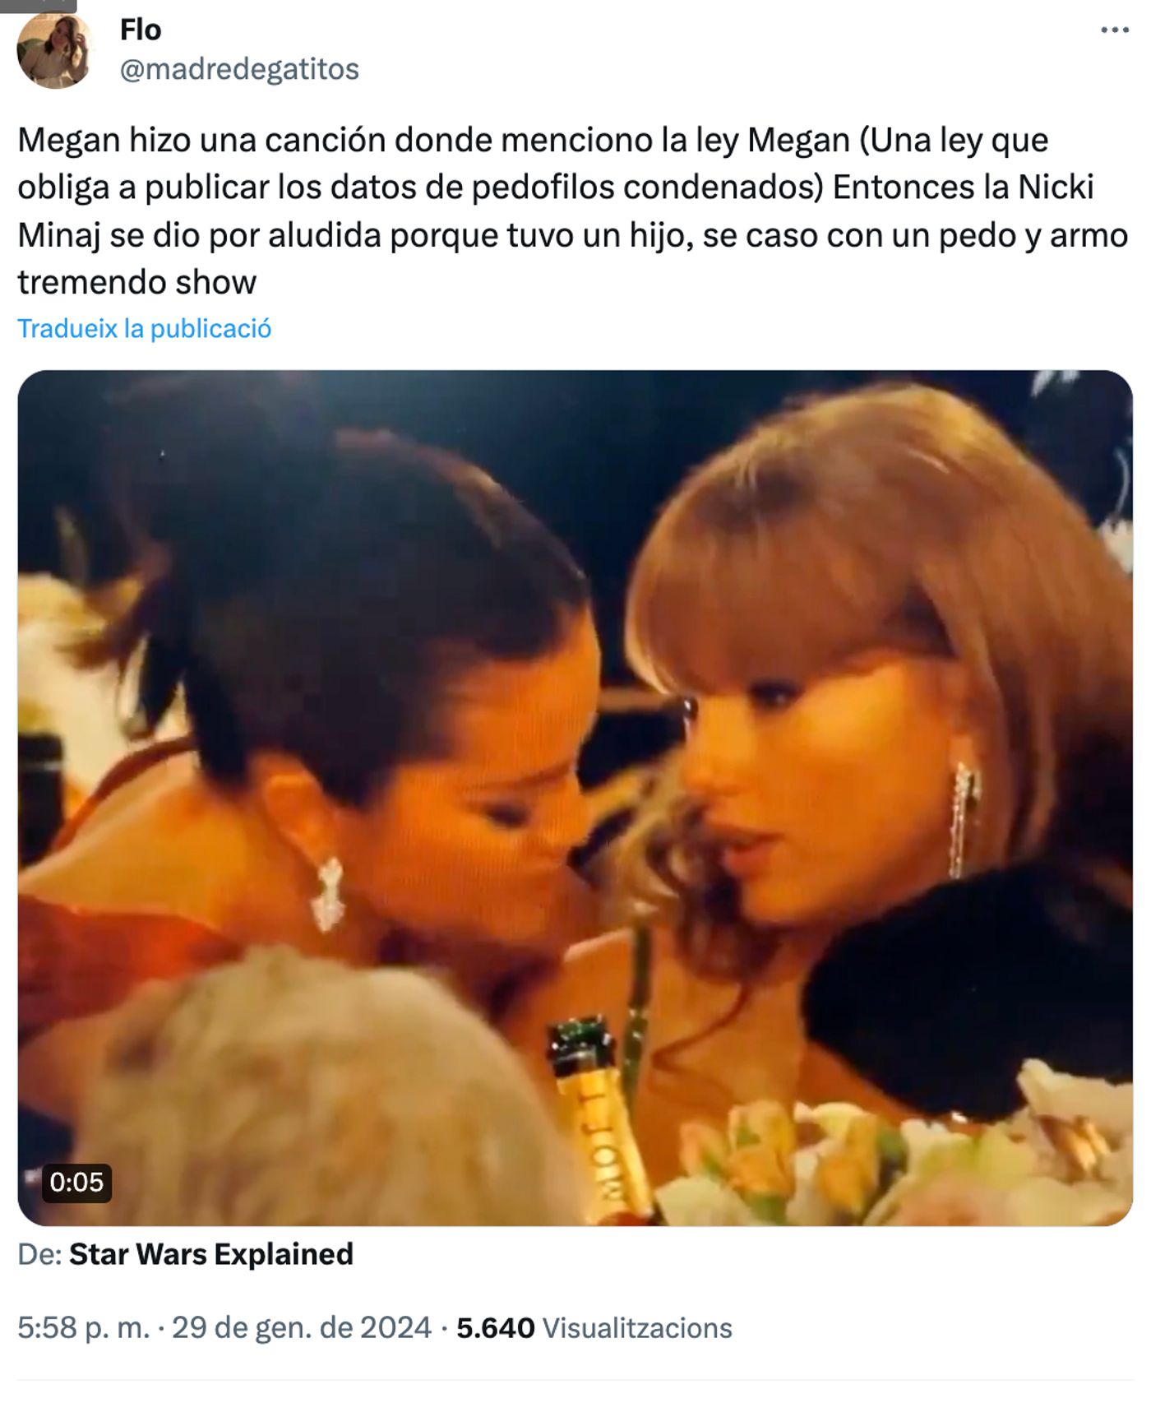Click the word Visualitzacions beside view count
Screen dimensions: 1151x1403
tap(637, 1328)
